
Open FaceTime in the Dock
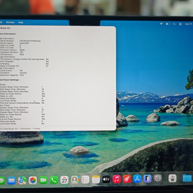click(43, 180)
